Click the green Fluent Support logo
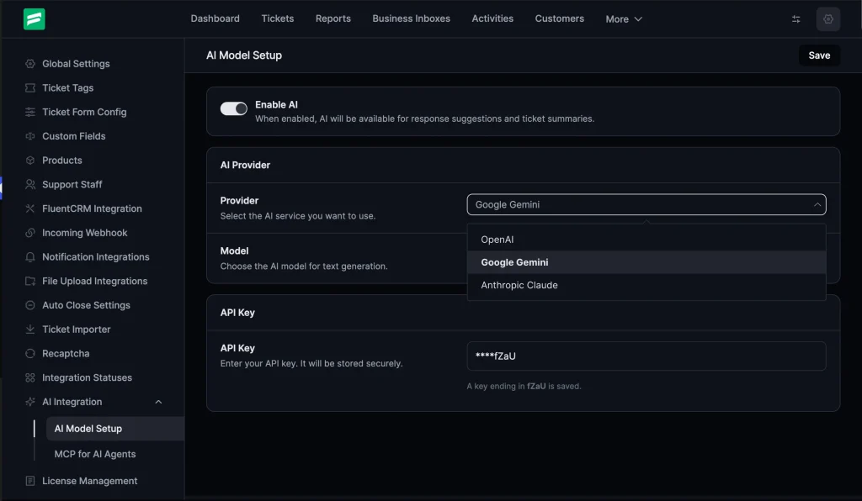 pos(34,19)
